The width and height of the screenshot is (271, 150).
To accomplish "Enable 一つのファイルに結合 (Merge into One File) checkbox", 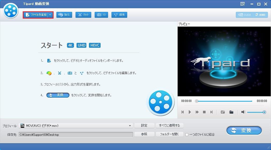I will pyautogui.click(x=187, y=135).
